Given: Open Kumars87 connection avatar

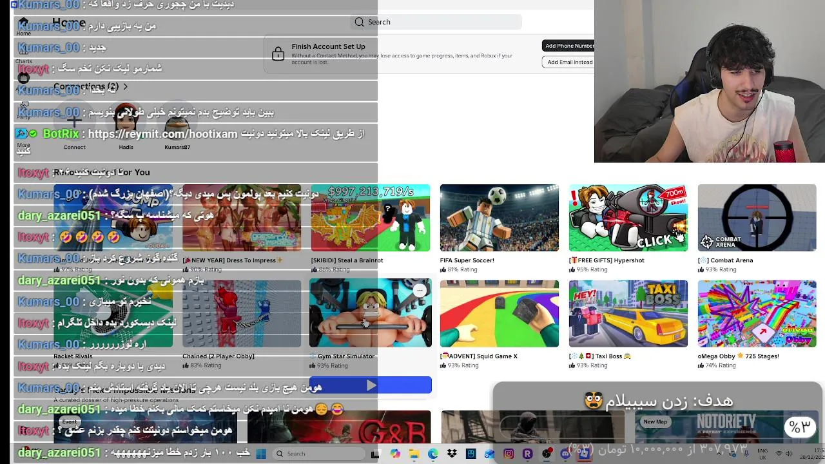Looking at the screenshot, I should point(177,121).
